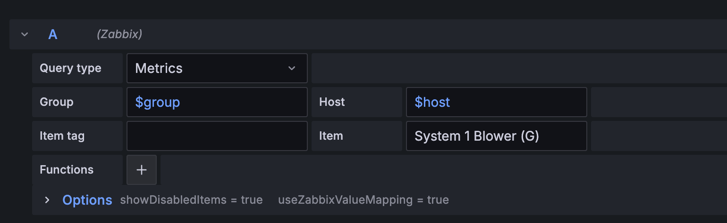Click the Functions label
Image resolution: width=727 pixels, height=223 pixels.
(x=67, y=170)
